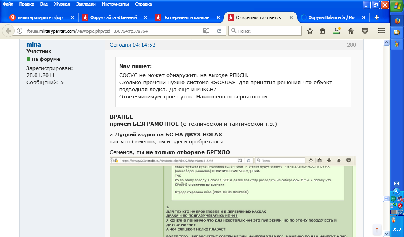This screenshot has height=237, width=404.
Task: Click the wireless network tray icon
Action: pos(393,205)
